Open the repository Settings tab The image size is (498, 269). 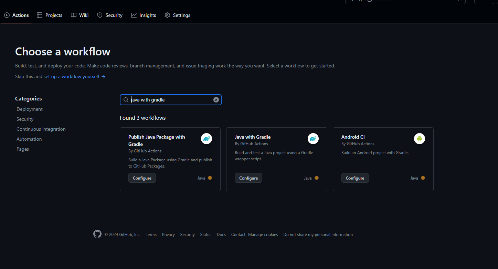tap(177, 15)
